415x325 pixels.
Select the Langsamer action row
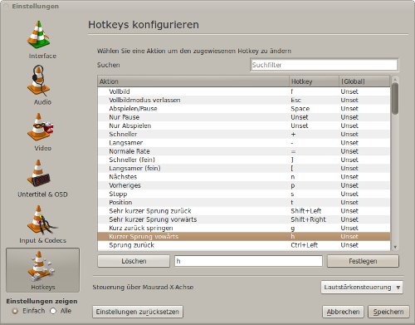coord(244,143)
